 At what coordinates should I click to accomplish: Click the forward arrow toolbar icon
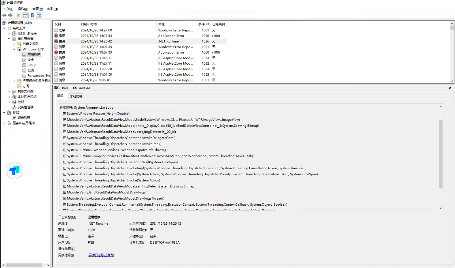point(10,15)
